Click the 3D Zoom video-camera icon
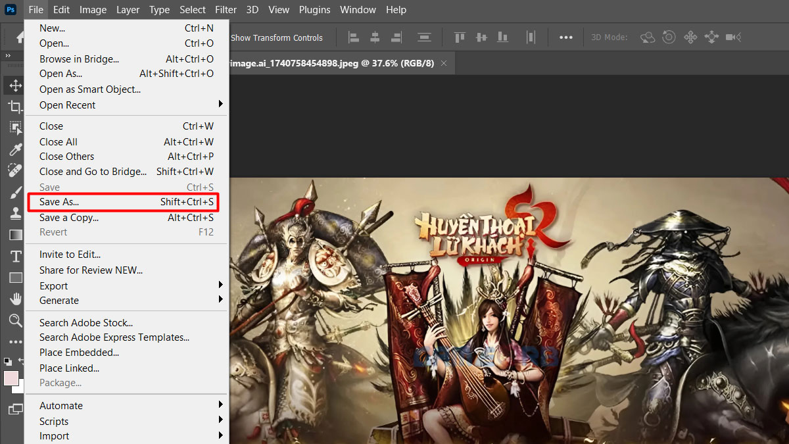789x444 pixels. [733, 37]
